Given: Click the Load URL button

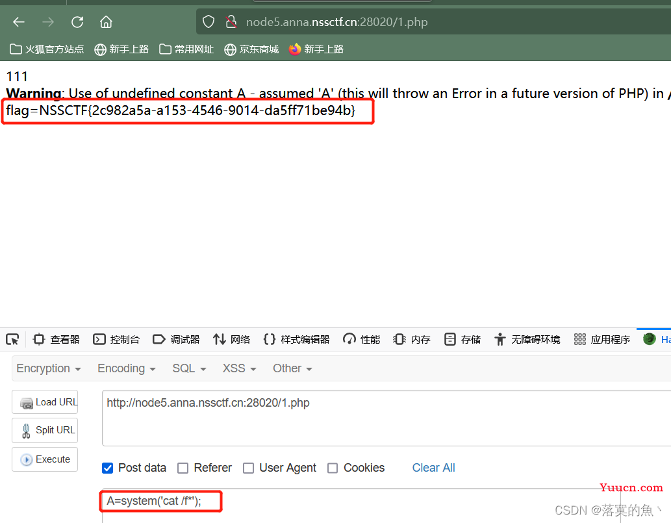Looking at the screenshot, I should pyautogui.click(x=45, y=402).
